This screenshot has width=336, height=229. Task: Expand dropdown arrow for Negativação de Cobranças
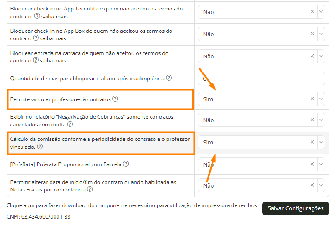point(321,120)
